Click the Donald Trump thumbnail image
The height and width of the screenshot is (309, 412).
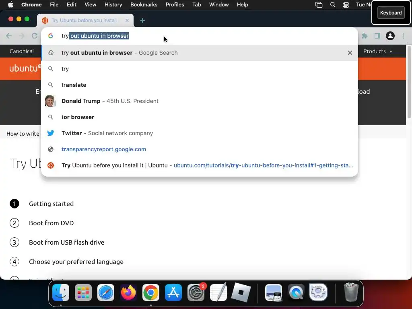pos(50,101)
